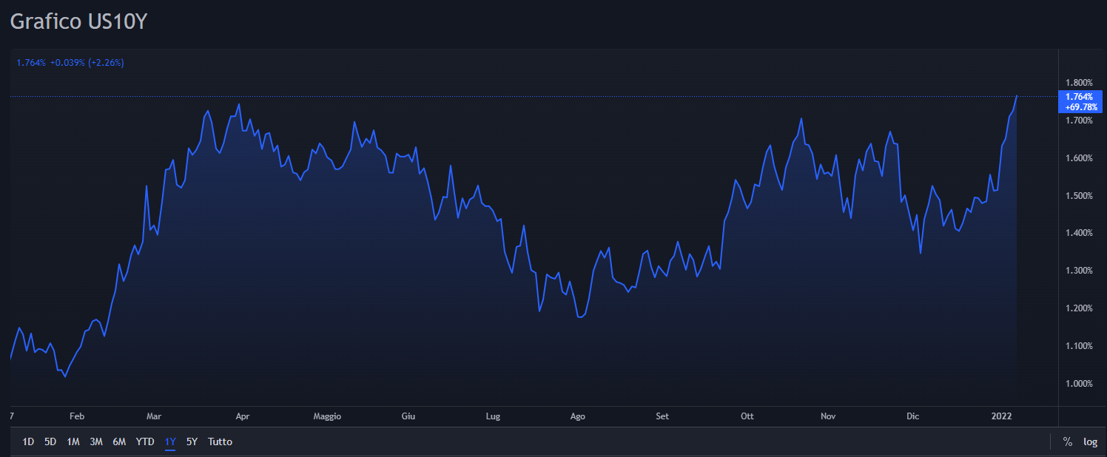This screenshot has height=457, width=1107.
Task: Open the Grafico US10Y heading link
Action: pyautogui.click(x=79, y=21)
